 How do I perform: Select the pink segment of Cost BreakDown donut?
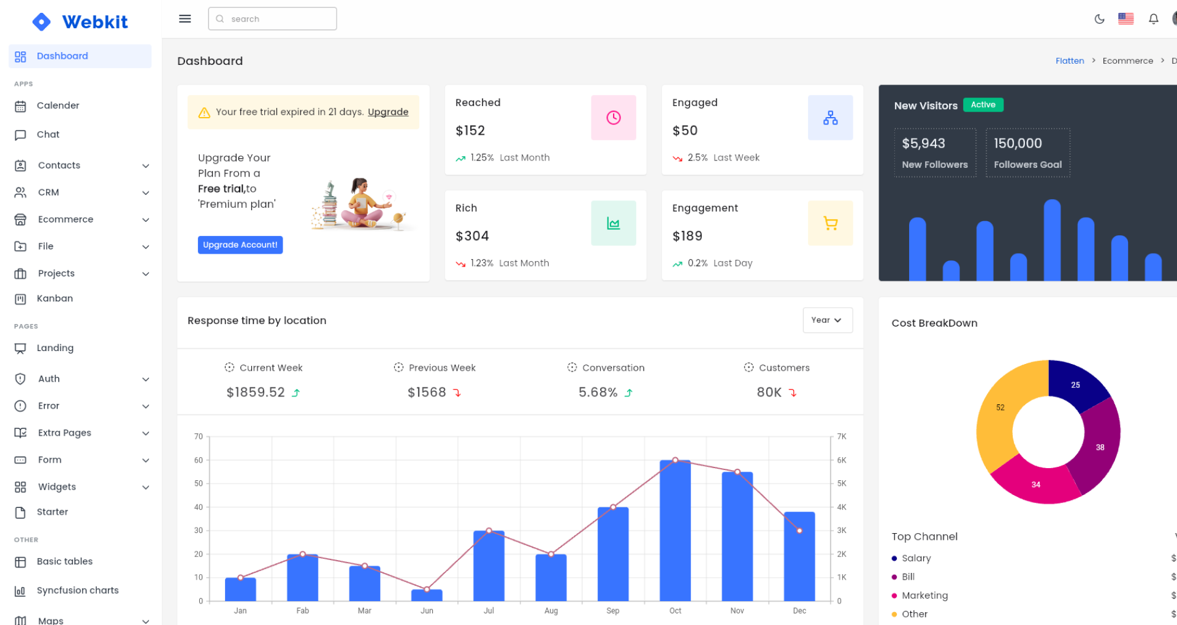click(1035, 484)
